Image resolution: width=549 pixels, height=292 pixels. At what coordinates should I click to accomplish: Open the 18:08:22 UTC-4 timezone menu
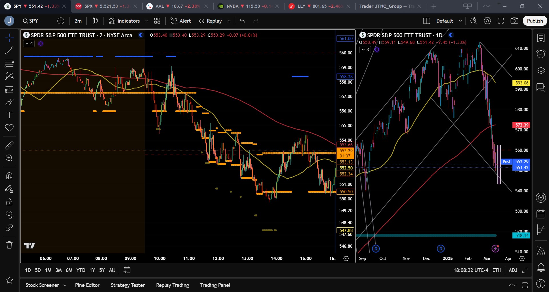click(471, 270)
